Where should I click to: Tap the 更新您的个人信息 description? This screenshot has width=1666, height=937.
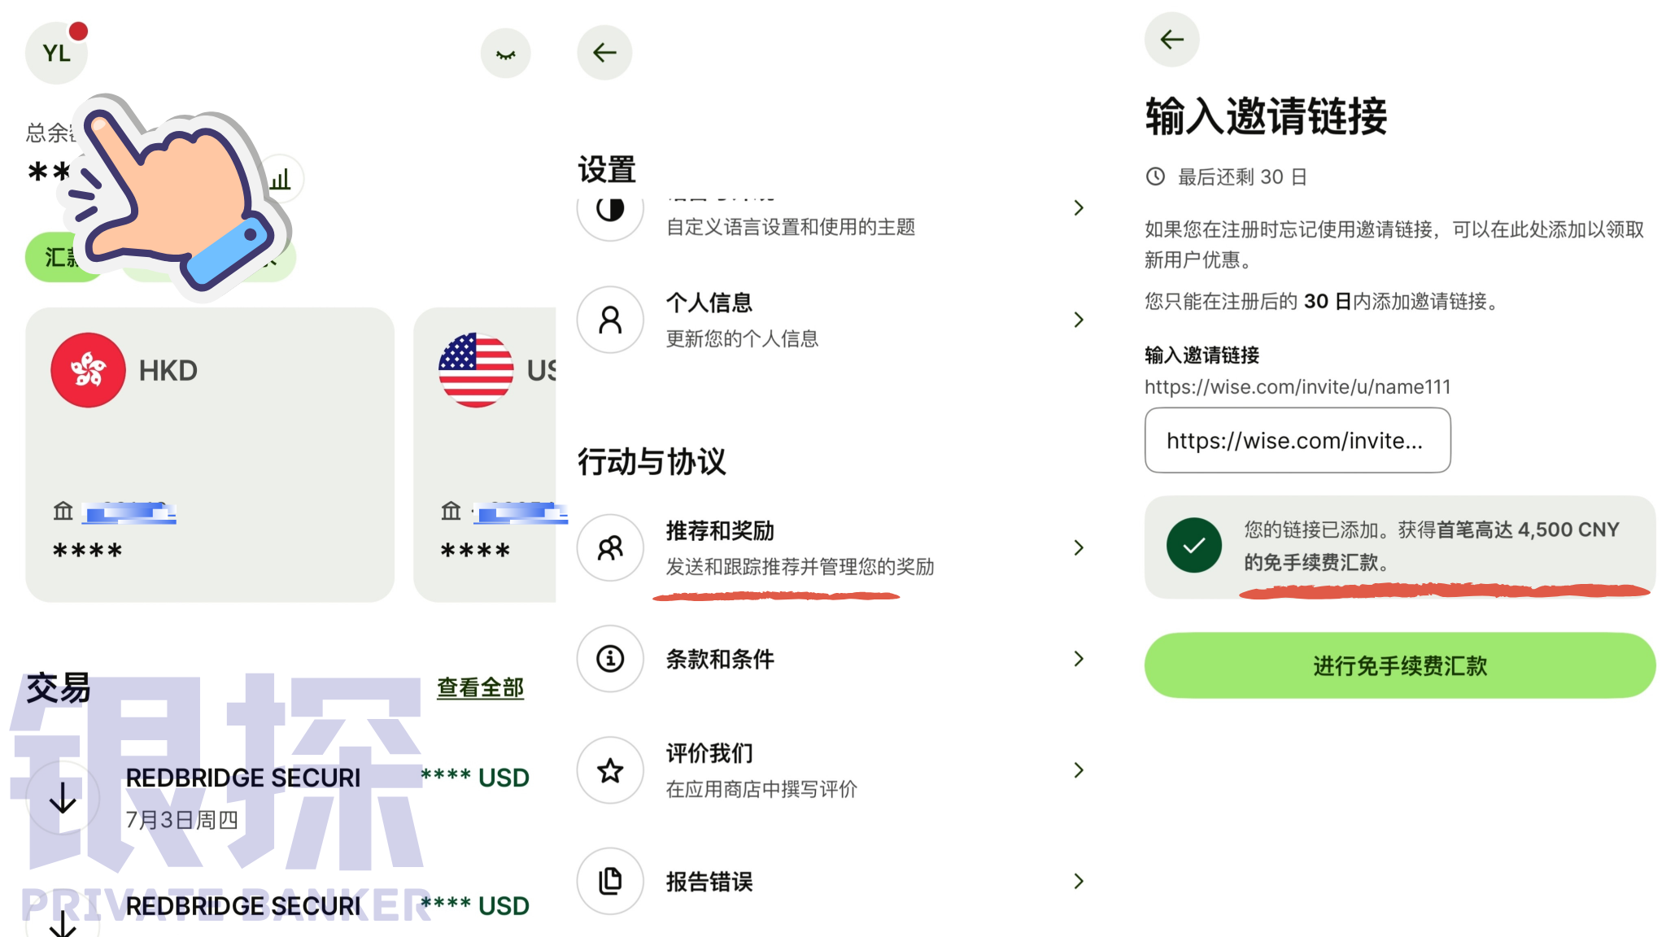click(x=742, y=338)
